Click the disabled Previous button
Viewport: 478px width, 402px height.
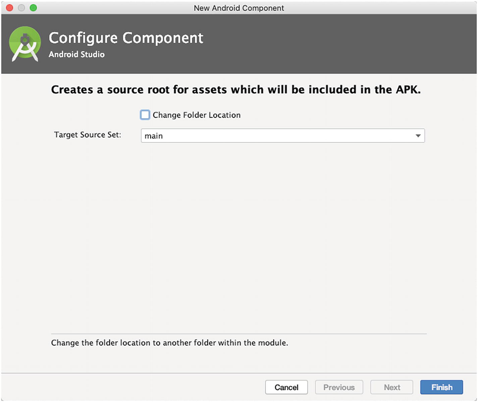pyautogui.click(x=339, y=387)
